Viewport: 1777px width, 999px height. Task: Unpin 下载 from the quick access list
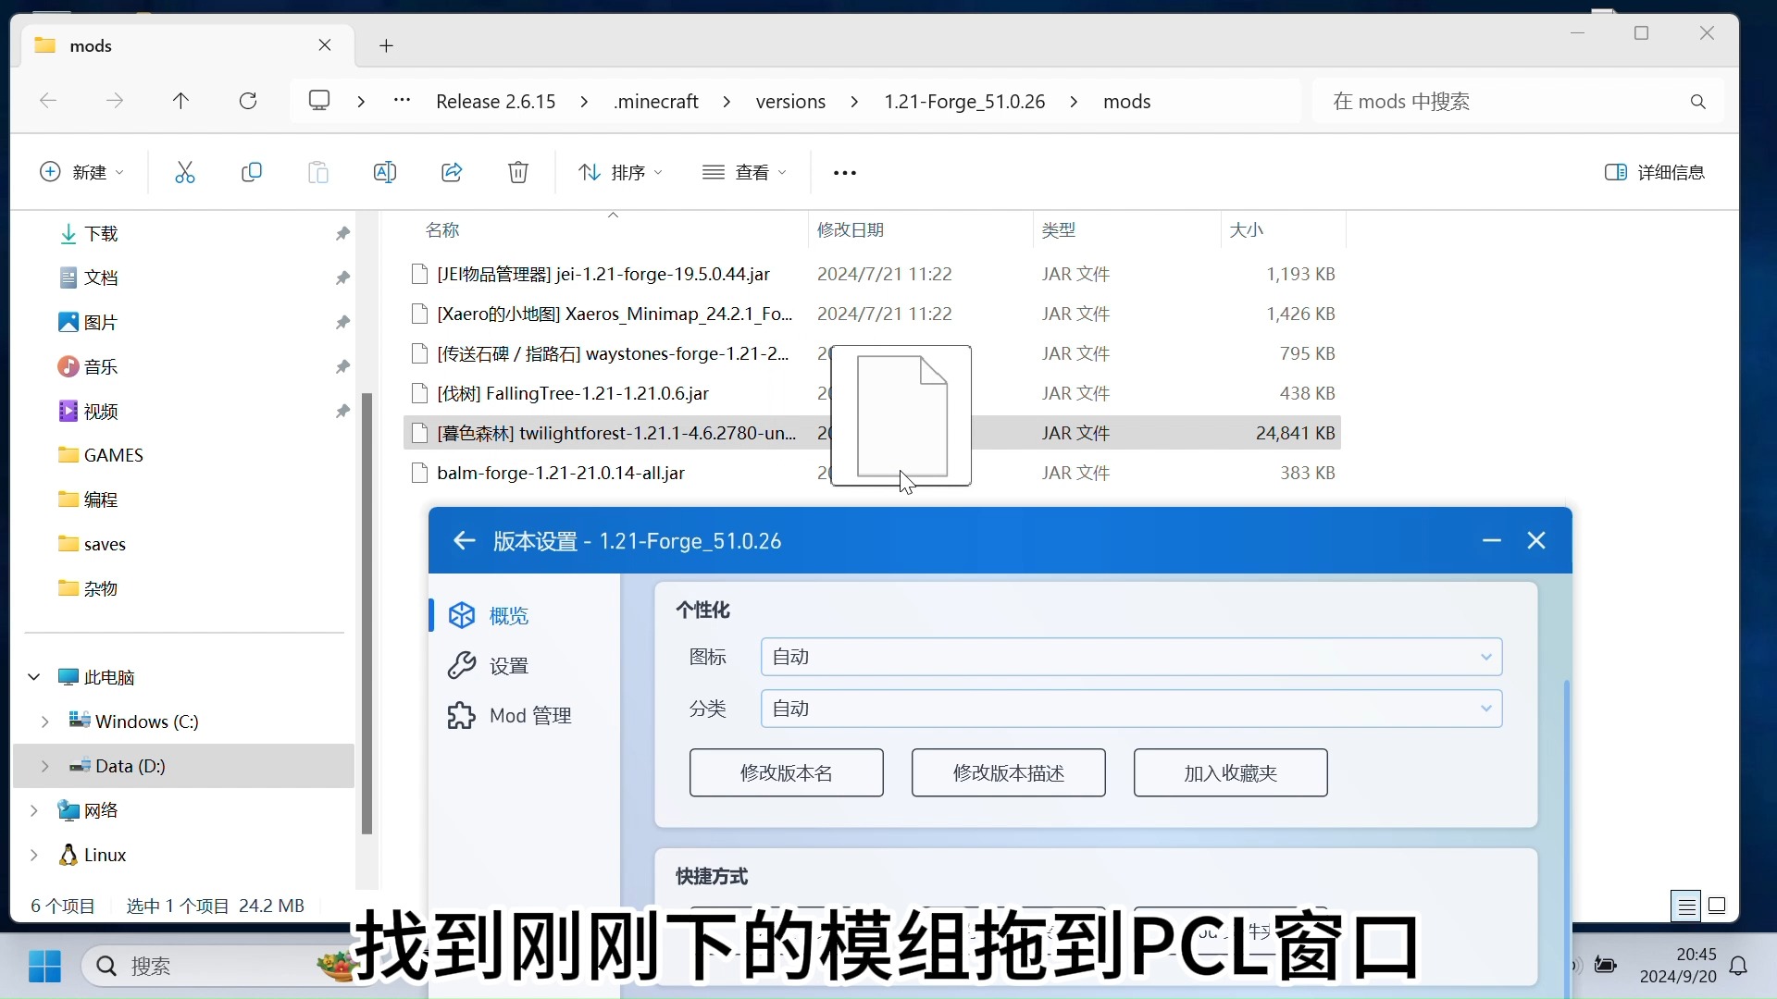tap(342, 234)
